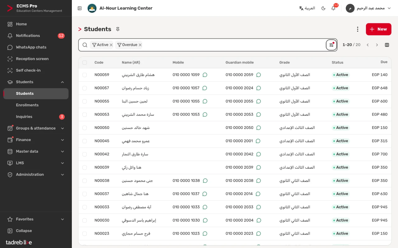Go to Home in sidebar
This screenshot has width=398, height=248.
tap(36, 24)
